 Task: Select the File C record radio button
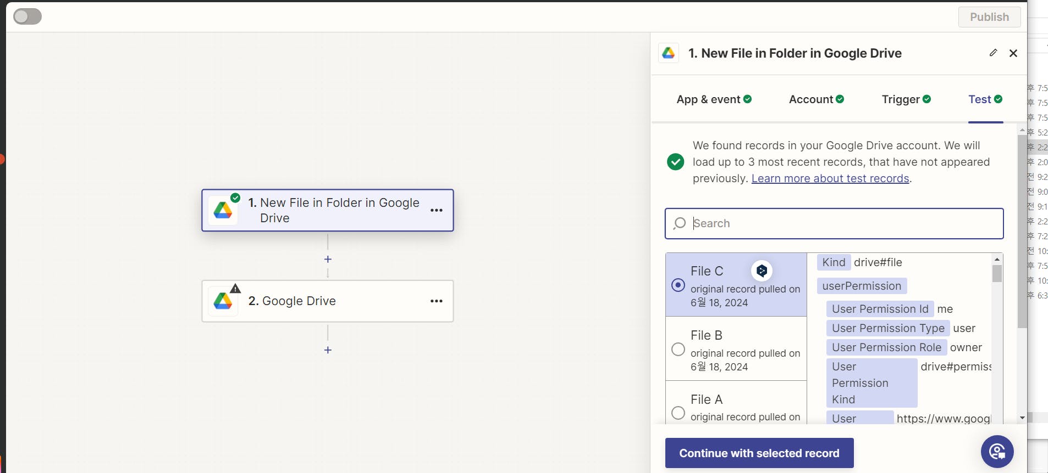[x=678, y=285]
